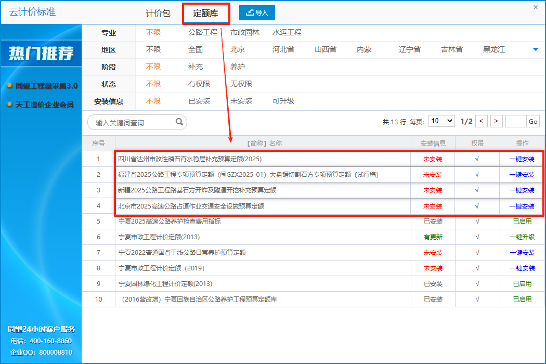The image size is (546, 364).
Task: Switch to the 定额库 tab
Action: pyautogui.click(x=205, y=14)
